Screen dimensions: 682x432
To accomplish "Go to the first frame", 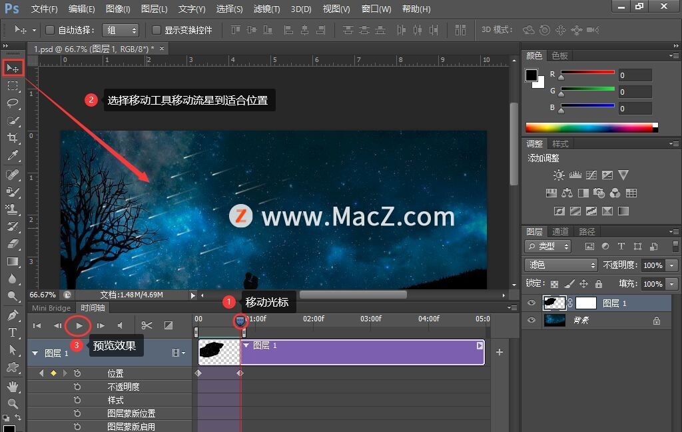I will [x=37, y=326].
